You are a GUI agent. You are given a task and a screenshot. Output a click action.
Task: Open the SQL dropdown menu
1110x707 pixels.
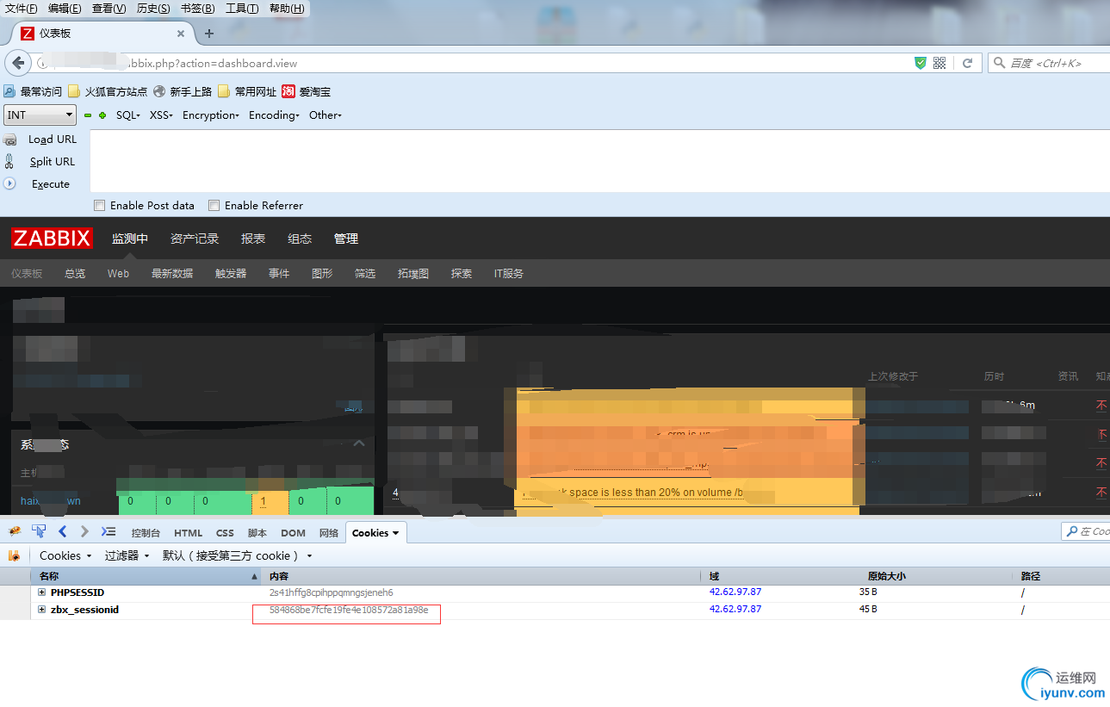click(x=127, y=115)
